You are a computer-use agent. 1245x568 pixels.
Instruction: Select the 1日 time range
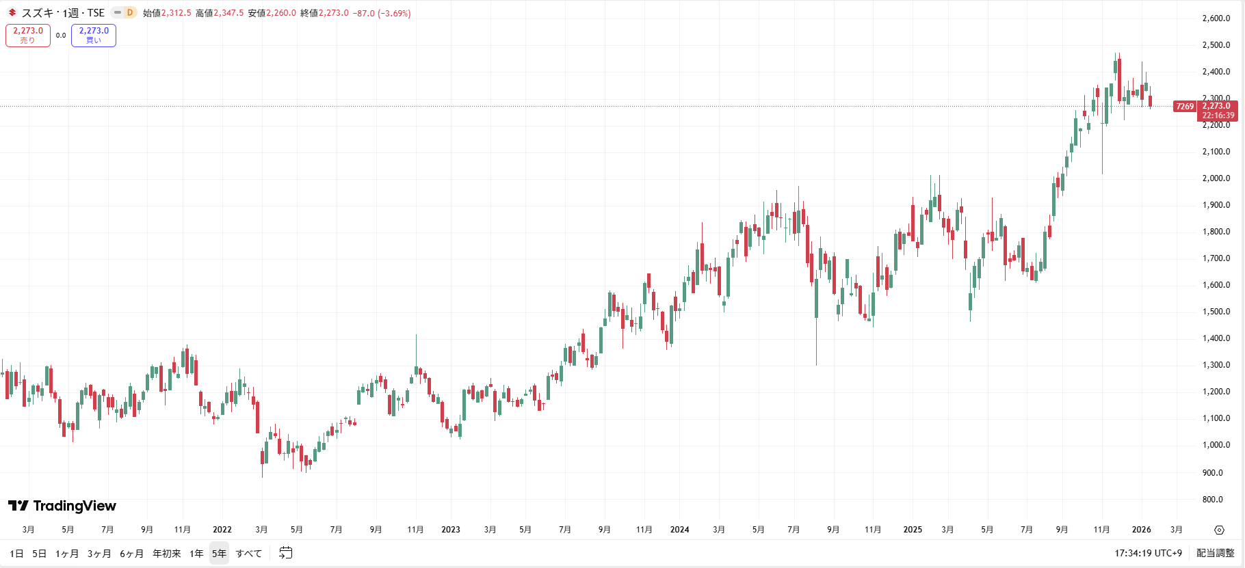(16, 554)
